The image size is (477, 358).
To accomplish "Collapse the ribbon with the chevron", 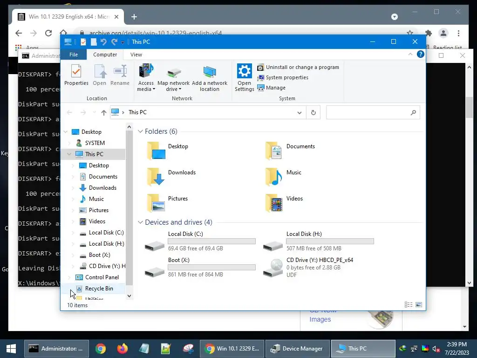I will (410, 54).
